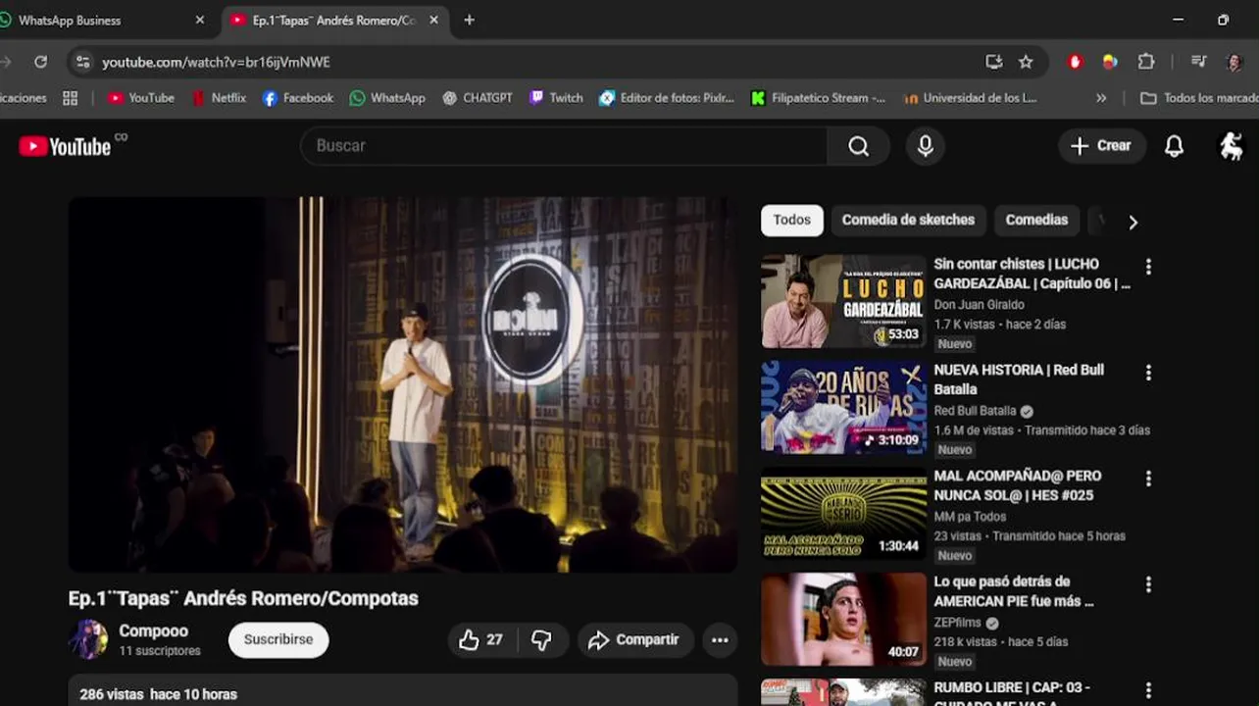Click the install app icon in address bar
Image resolution: width=1259 pixels, height=706 pixels.
(994, 62)
